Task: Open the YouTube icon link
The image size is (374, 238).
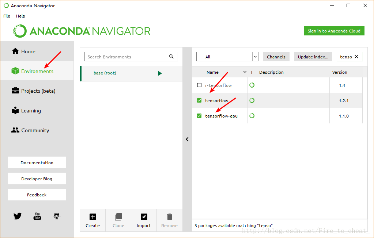Action: click(x=37, y=216)
